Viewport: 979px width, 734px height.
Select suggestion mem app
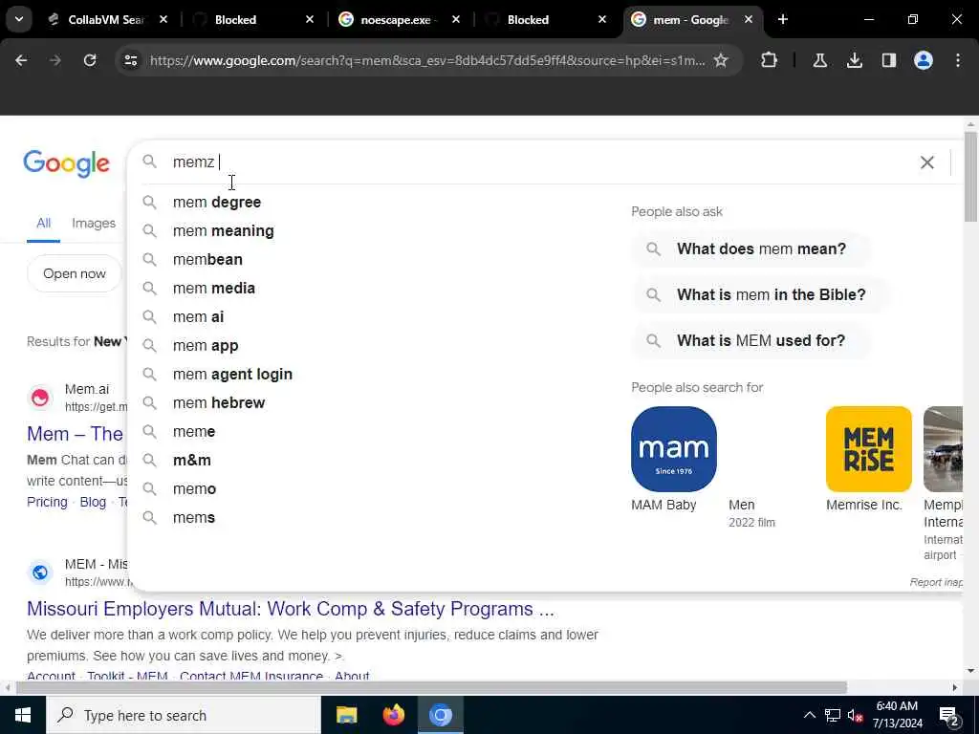click(x=206, y=346)
